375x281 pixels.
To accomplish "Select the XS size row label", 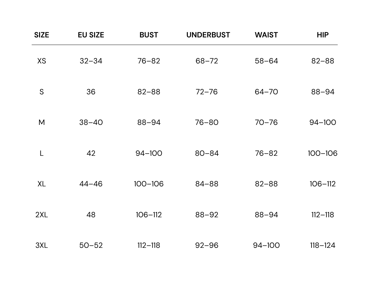I will 42,61.
